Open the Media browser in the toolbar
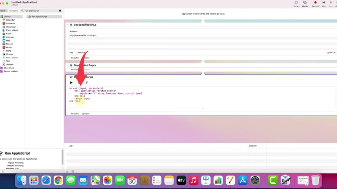Viewport: 337px width, 189px height. pyautogui.click(x=305, y=4)
